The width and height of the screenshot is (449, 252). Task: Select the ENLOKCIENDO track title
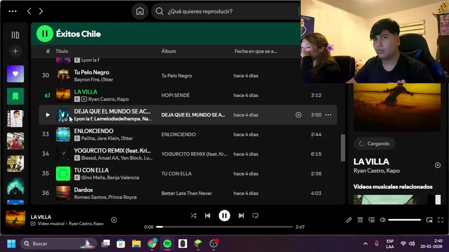94,131
